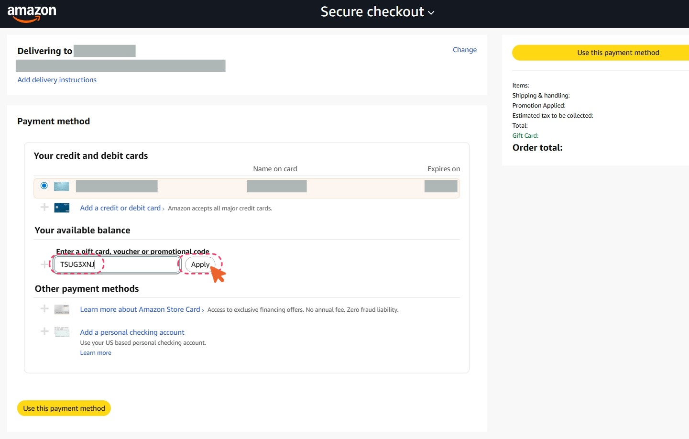The image size is (689, 439).
Task: Click Apply button for promo code
Action: click(x=200, y=264)
